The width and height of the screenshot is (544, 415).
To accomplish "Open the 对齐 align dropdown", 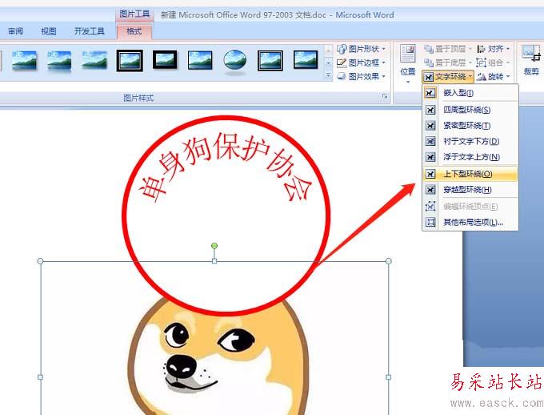I will pos(493,49).
